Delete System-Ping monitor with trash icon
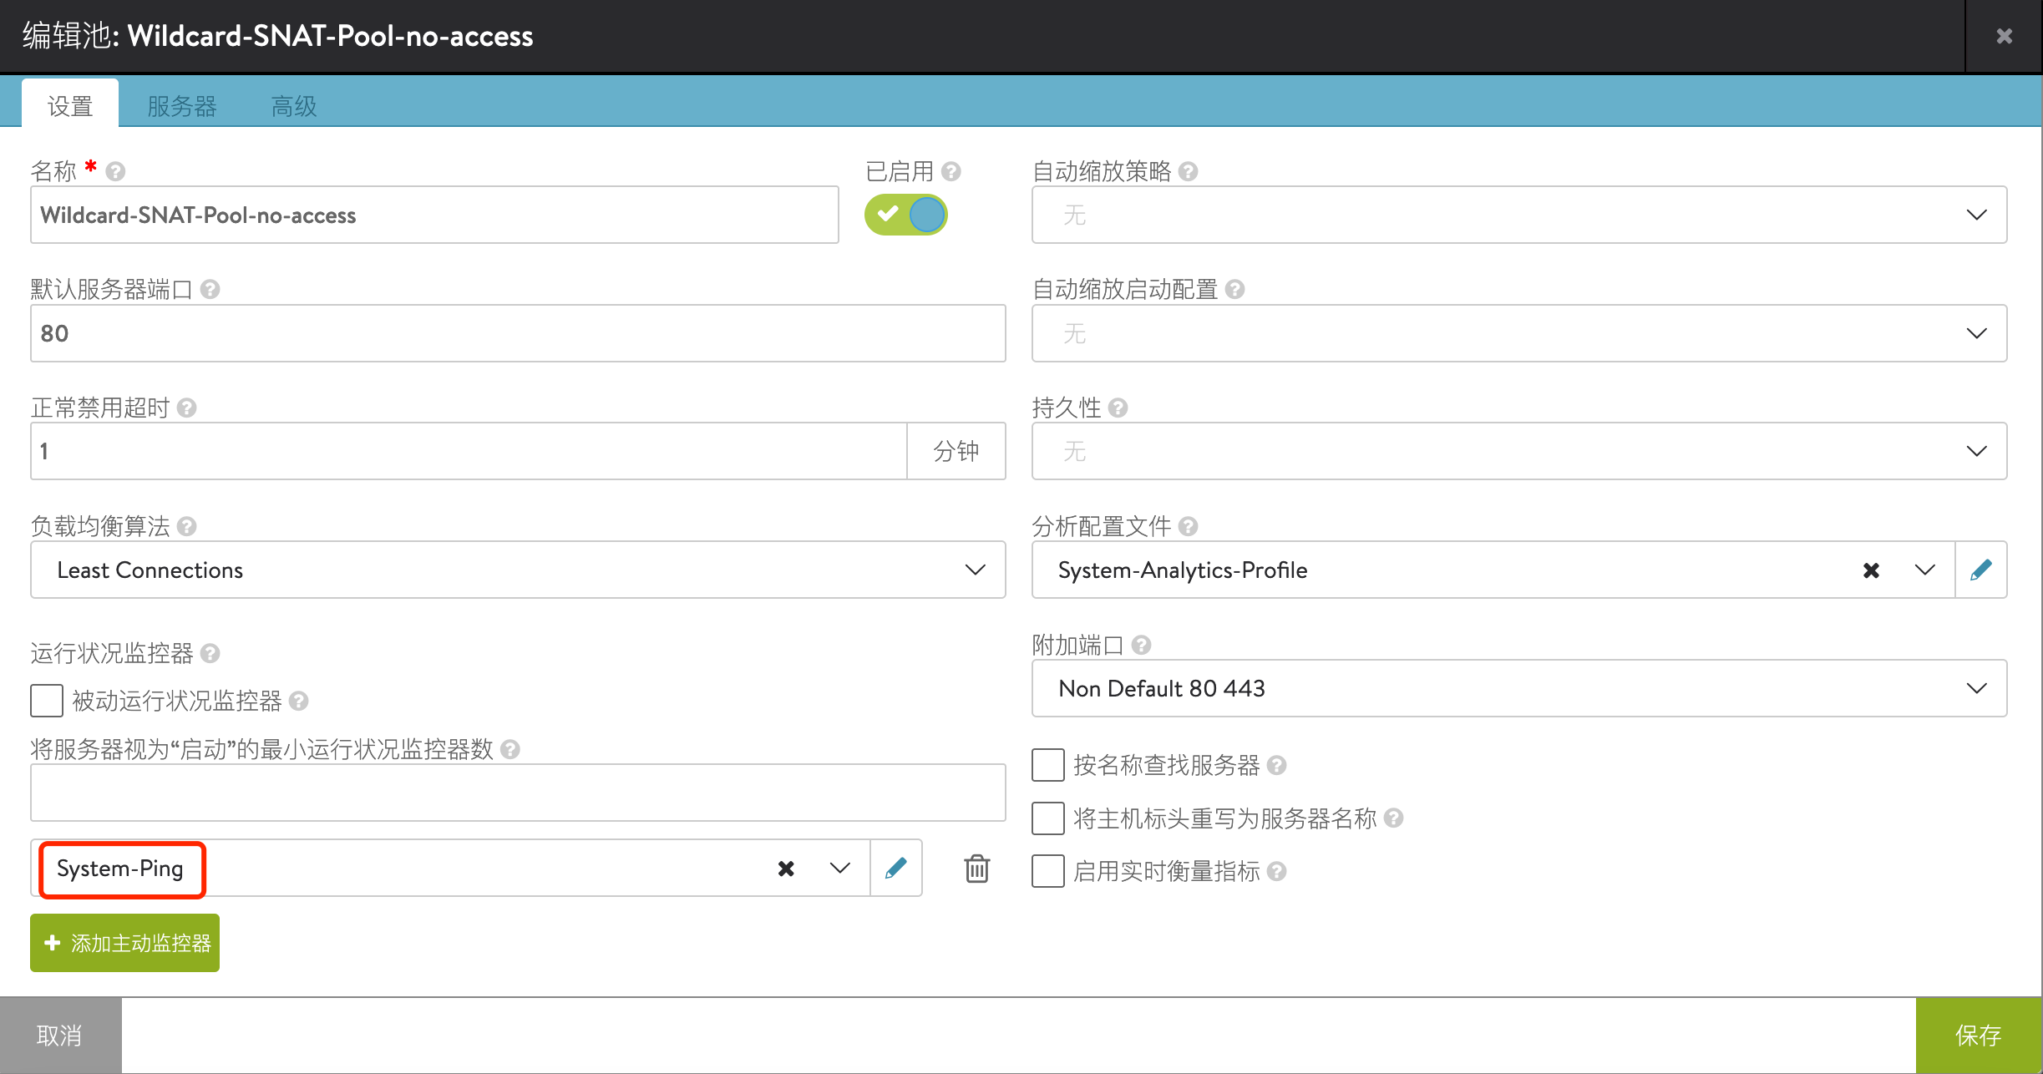Screen dimensions: 2043x1074 click(977, 869)
